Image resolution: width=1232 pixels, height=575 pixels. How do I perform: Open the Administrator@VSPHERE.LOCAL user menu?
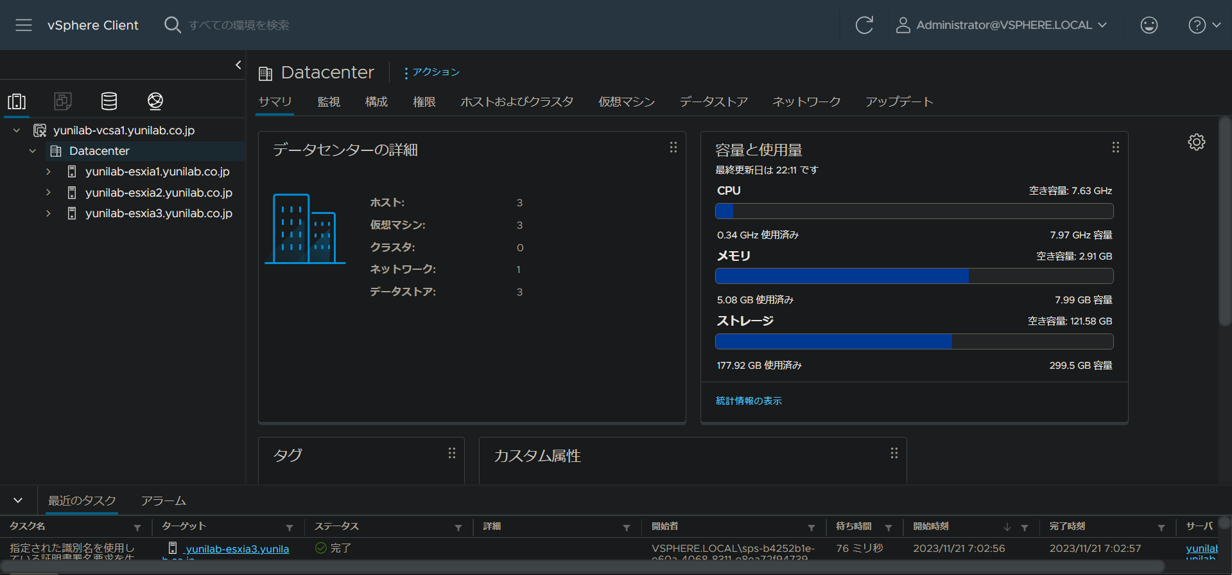1002,25
